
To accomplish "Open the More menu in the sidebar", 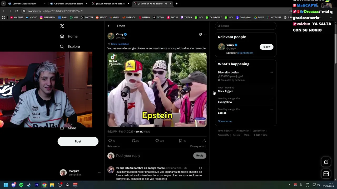I will pos(68,128).
